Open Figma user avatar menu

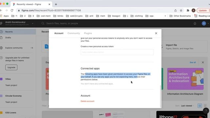(x=204, y=23)
